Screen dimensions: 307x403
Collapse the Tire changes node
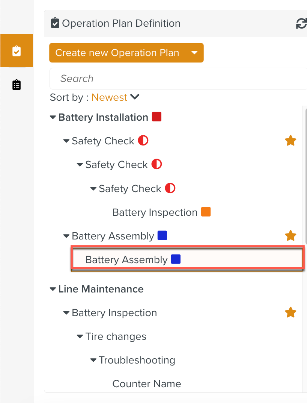(x=80, y=336)
